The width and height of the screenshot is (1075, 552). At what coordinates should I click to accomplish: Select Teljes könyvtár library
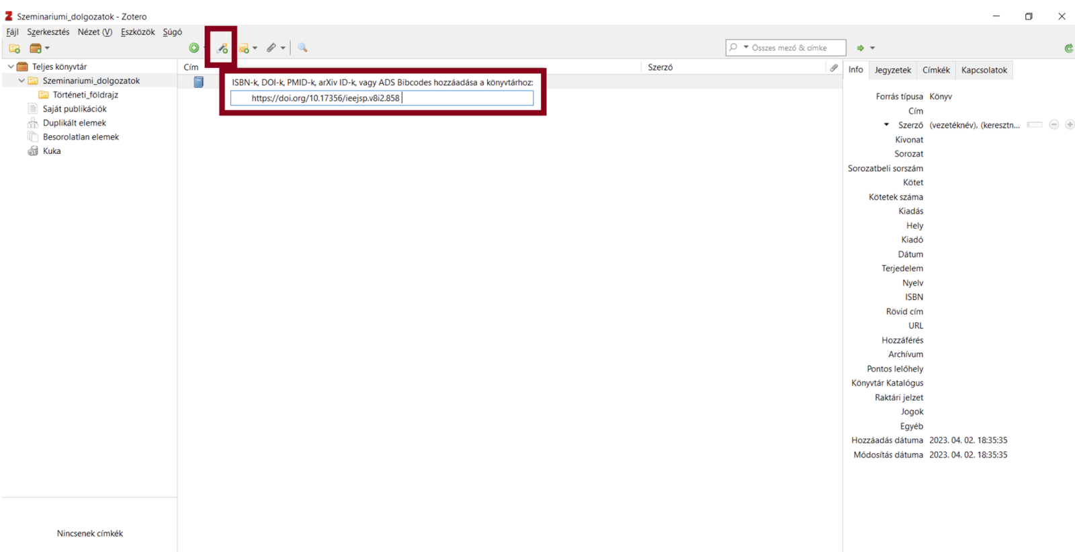click(x=59, y=67)
